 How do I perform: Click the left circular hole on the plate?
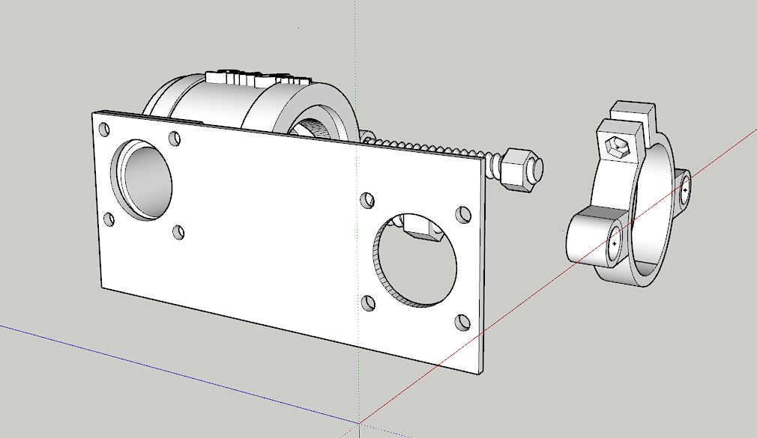(x=142, y=182)
